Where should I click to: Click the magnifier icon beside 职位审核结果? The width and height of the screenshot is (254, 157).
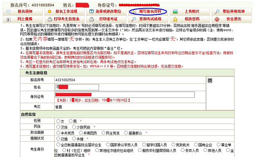tap(217, 11)
